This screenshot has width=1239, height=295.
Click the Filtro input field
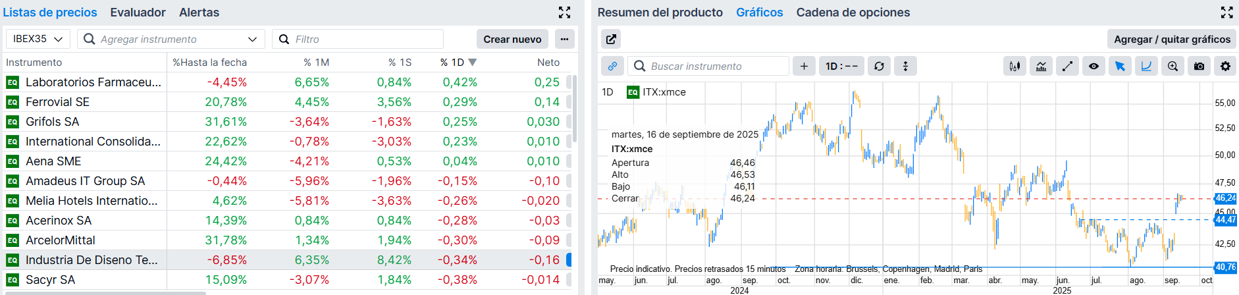pyautogui.click(x=358, y=39)
